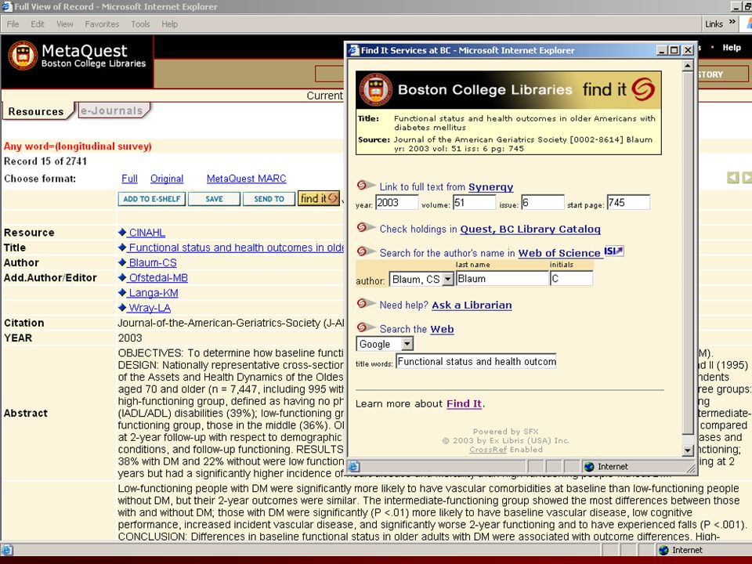Click the page icon in Find It status bar
This screenshot has width=752, height=564.
pyautogui.click(x=354, y=466)
